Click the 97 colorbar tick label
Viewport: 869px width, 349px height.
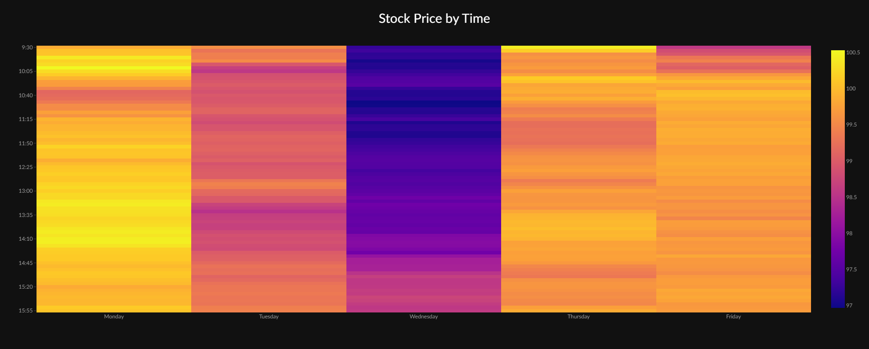pos(849,306)
